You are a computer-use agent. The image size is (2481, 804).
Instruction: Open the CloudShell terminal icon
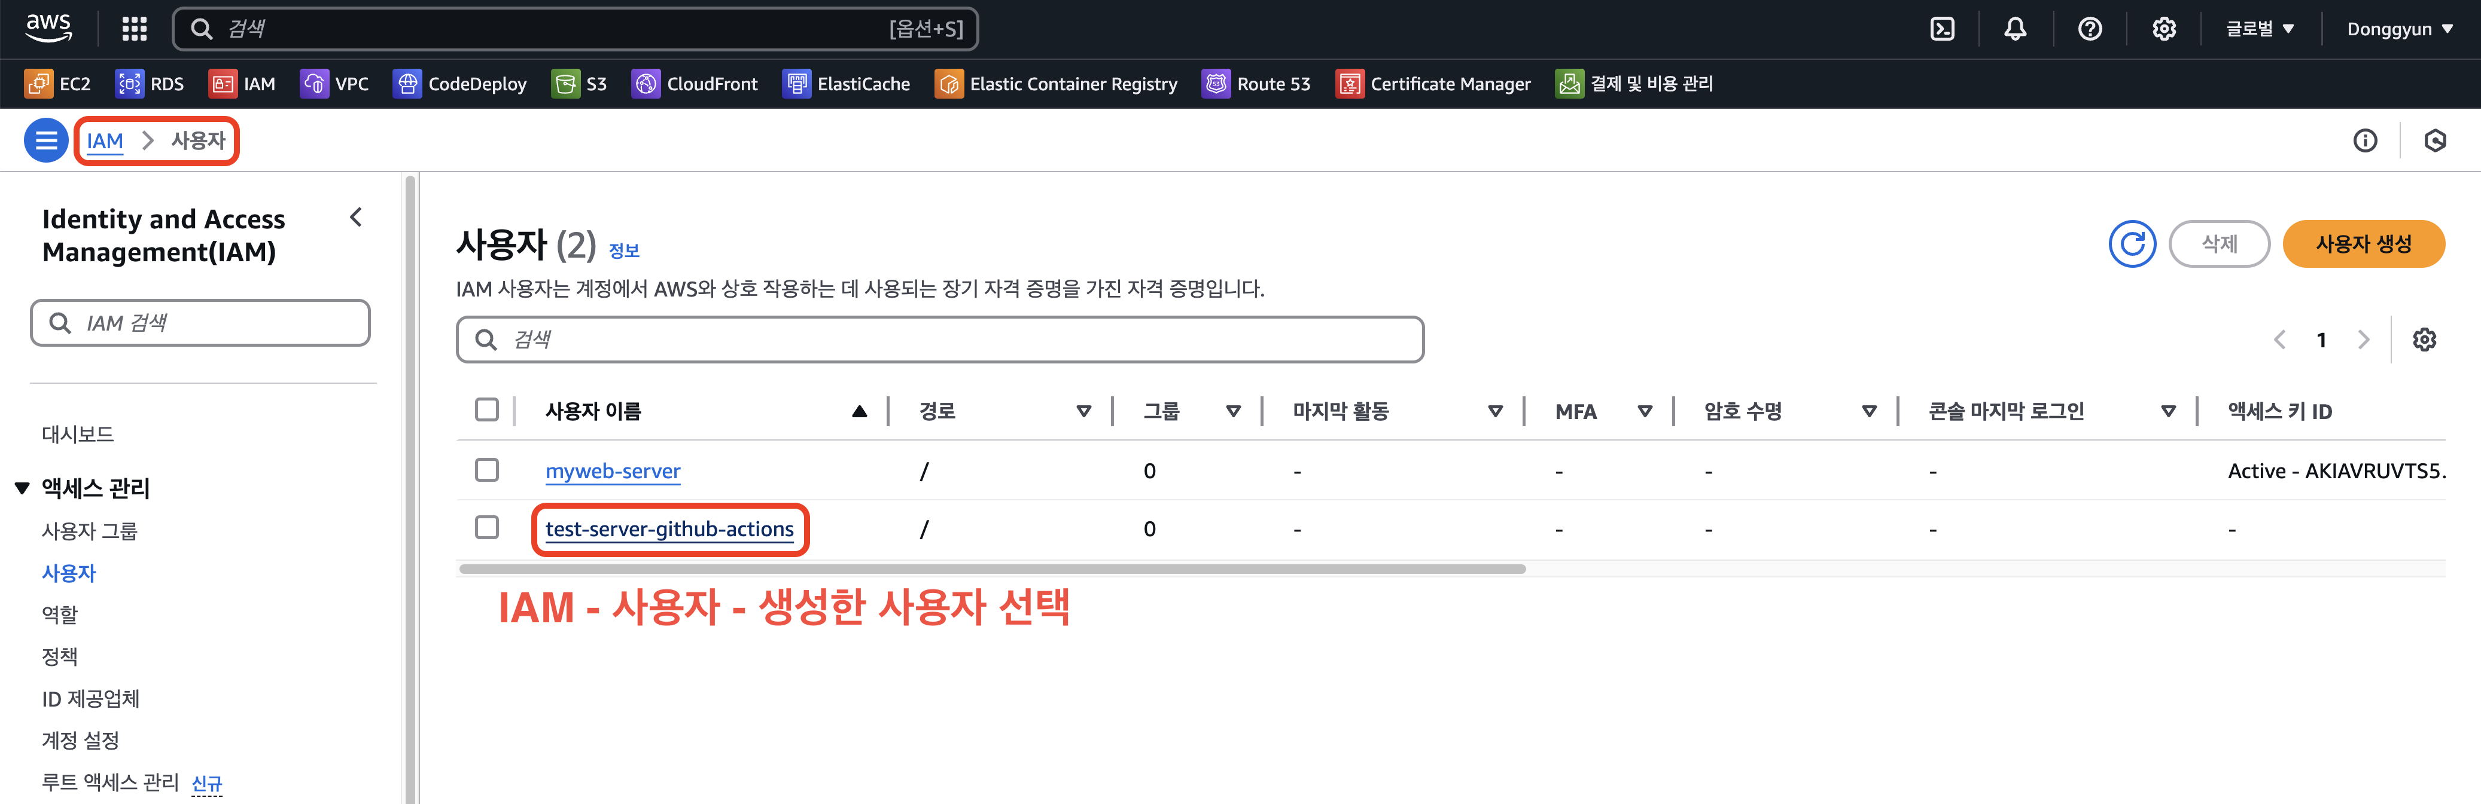click(1943, 29)
